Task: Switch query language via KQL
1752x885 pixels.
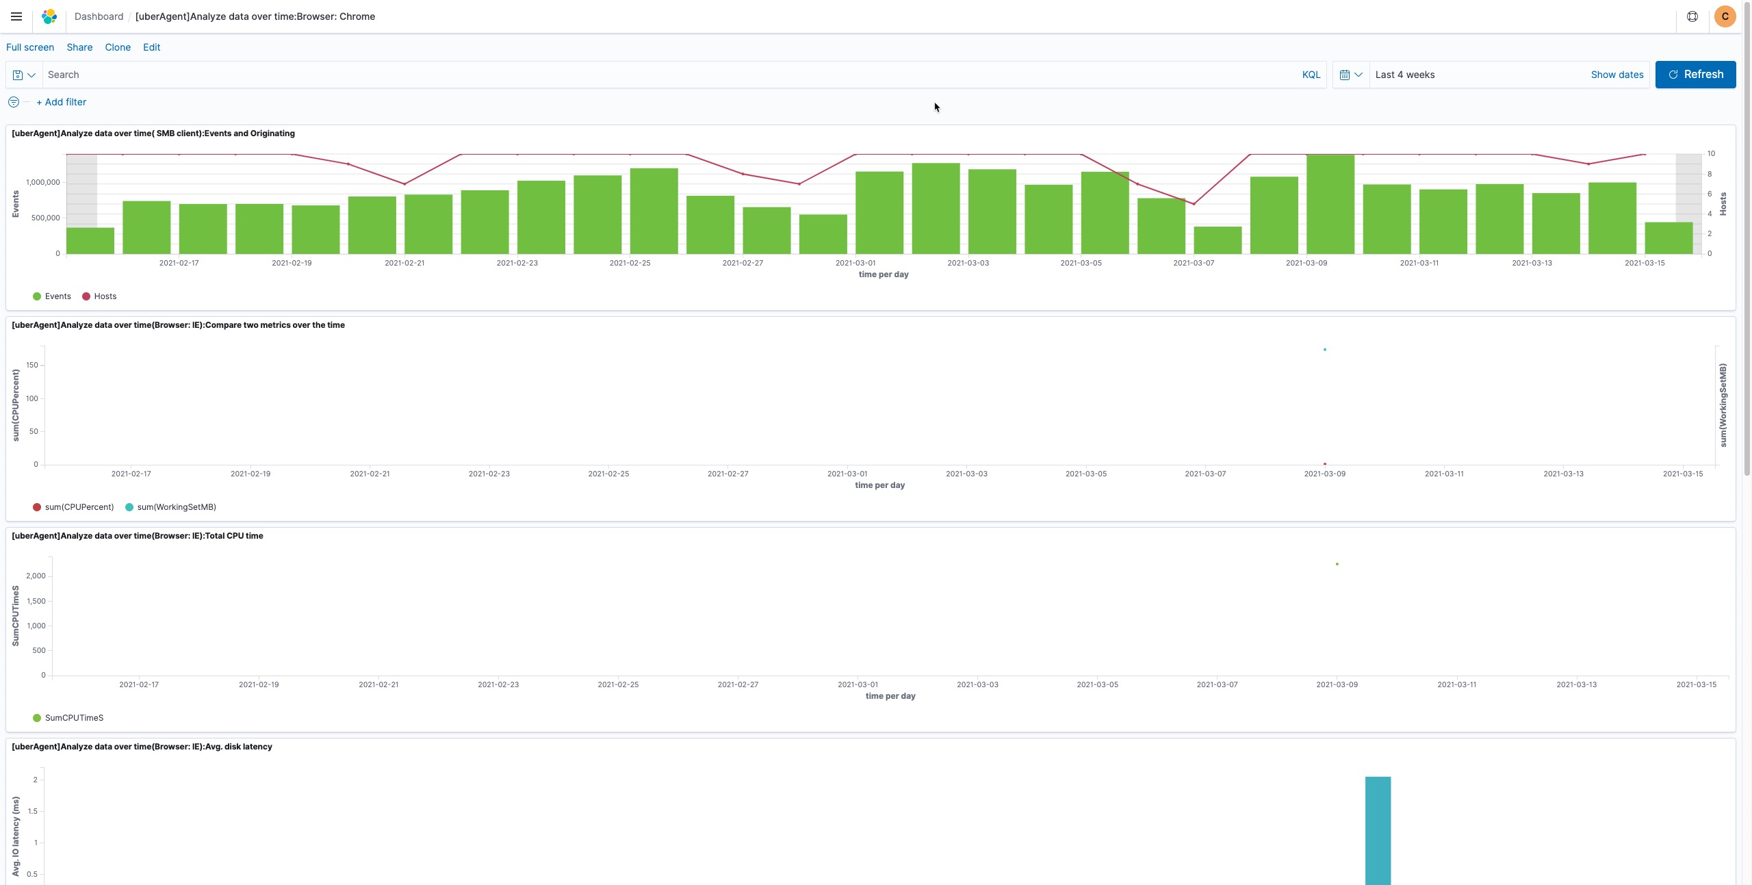Action: coord(1311,75)
